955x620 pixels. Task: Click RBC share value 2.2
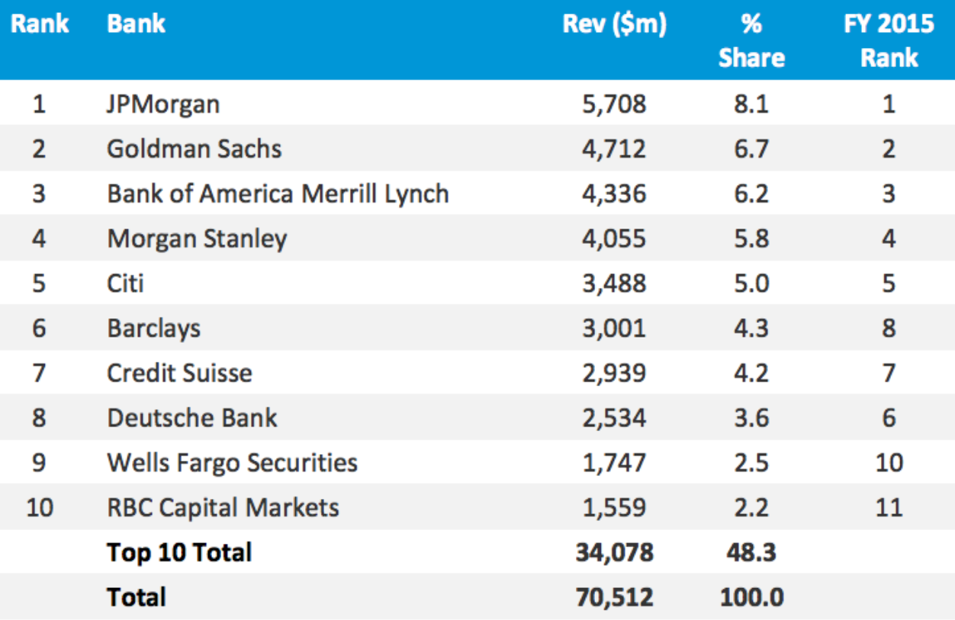(x=751, y=508)
